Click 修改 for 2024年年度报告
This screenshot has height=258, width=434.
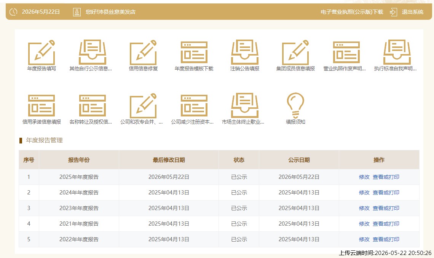[x=364, y=193]
